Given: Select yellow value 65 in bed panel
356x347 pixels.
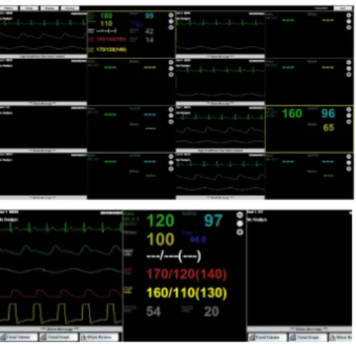Looking at the screenshot, I should (329, 128).
